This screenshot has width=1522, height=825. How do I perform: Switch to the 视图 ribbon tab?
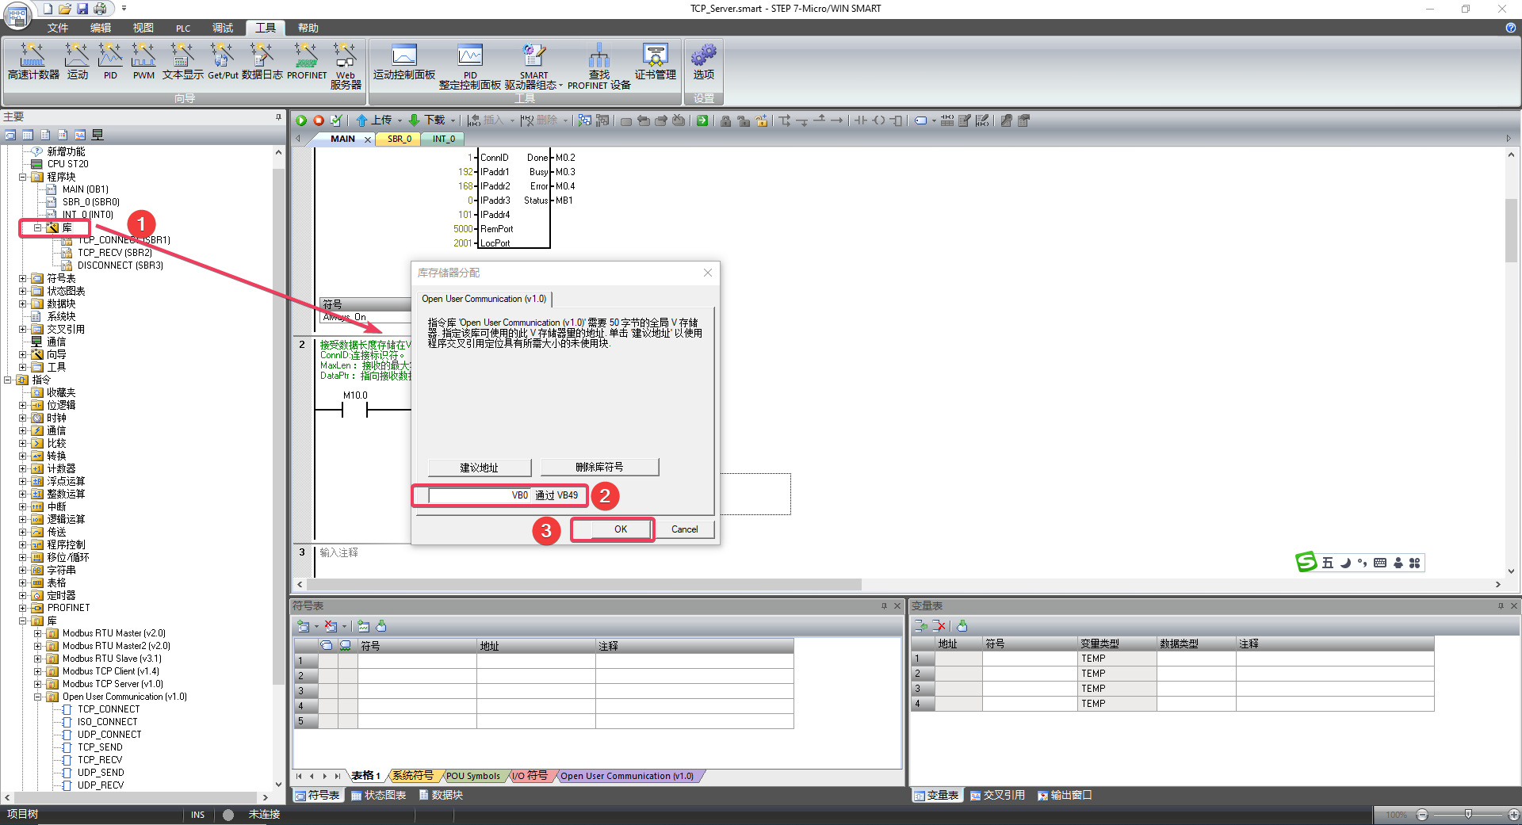(143, 28)
